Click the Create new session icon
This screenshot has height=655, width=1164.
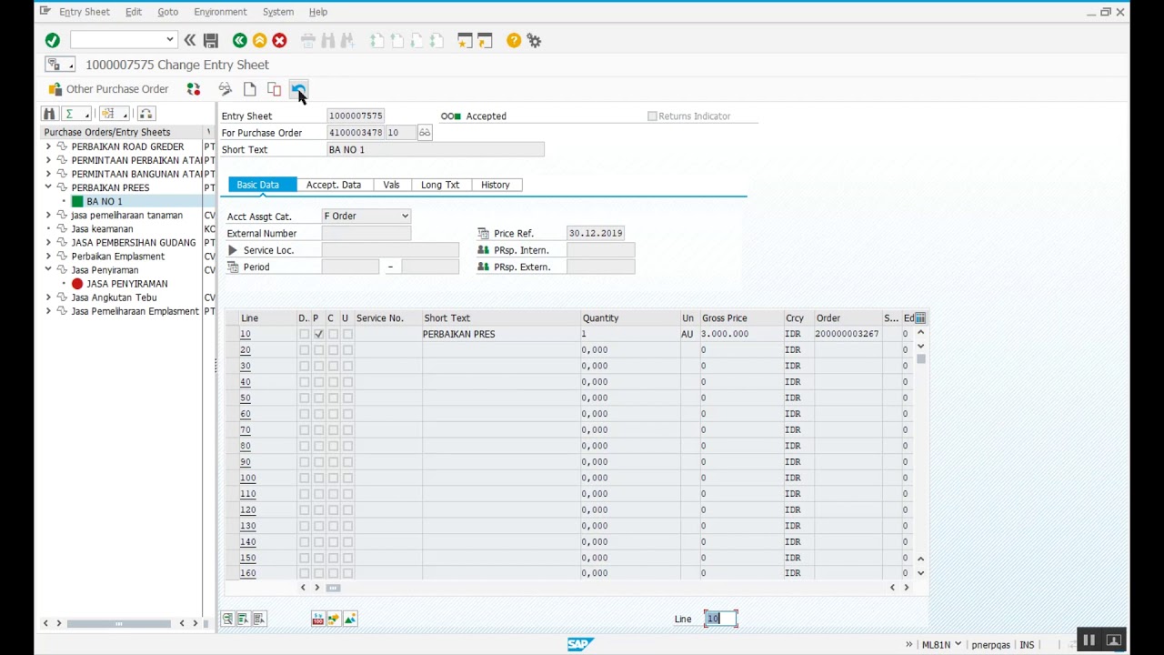coord(465,40)
